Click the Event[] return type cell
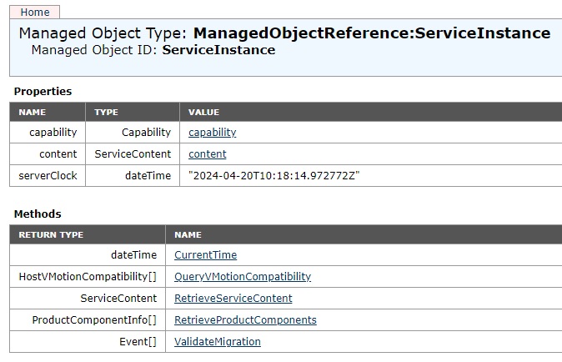 (x=138, y=342)
